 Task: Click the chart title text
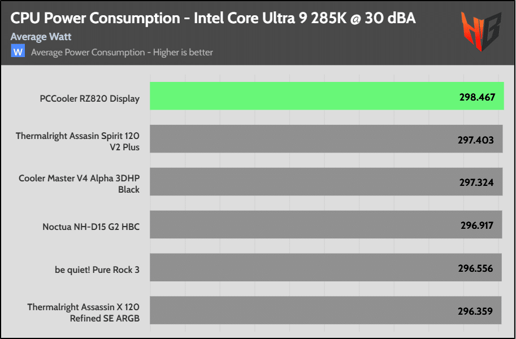point(213,18)
